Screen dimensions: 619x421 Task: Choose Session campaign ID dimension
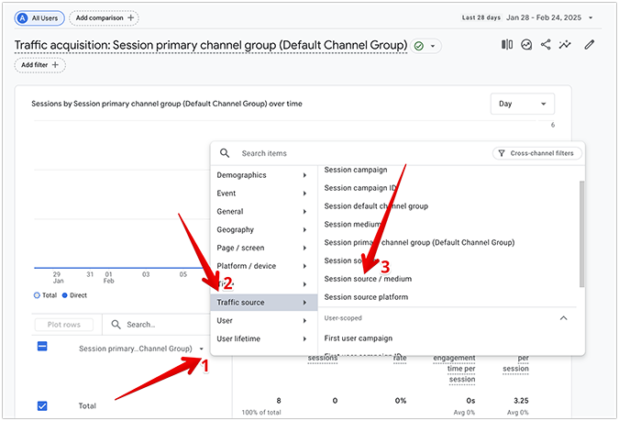coord(360,188)
